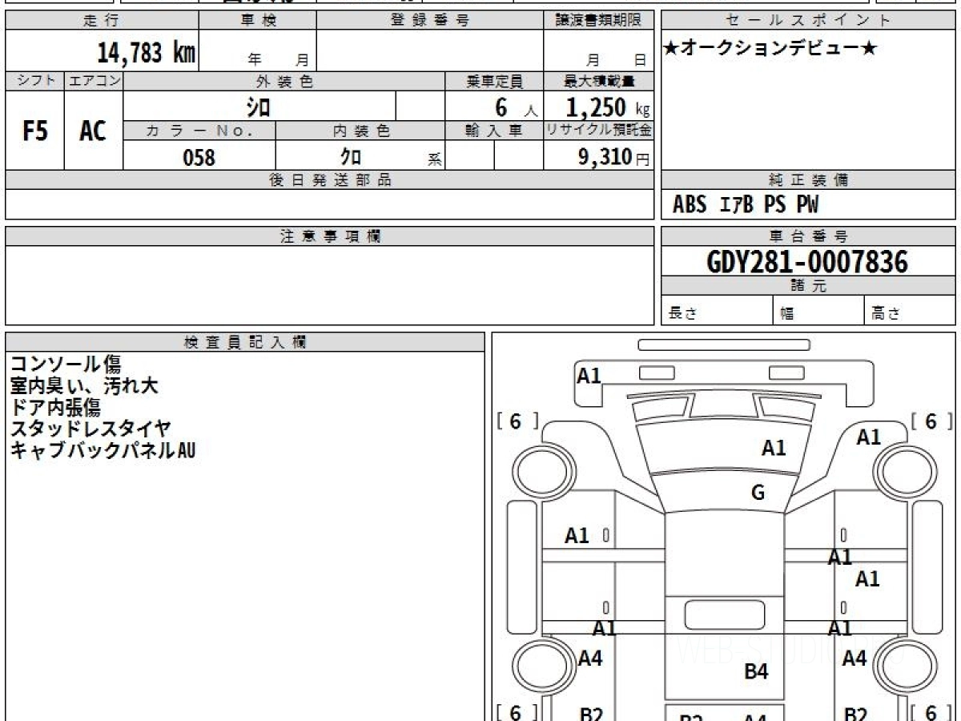This screenshot has width=961, height=721.
Task: Click the A1 mark on the hood
Action: [774, 449]
